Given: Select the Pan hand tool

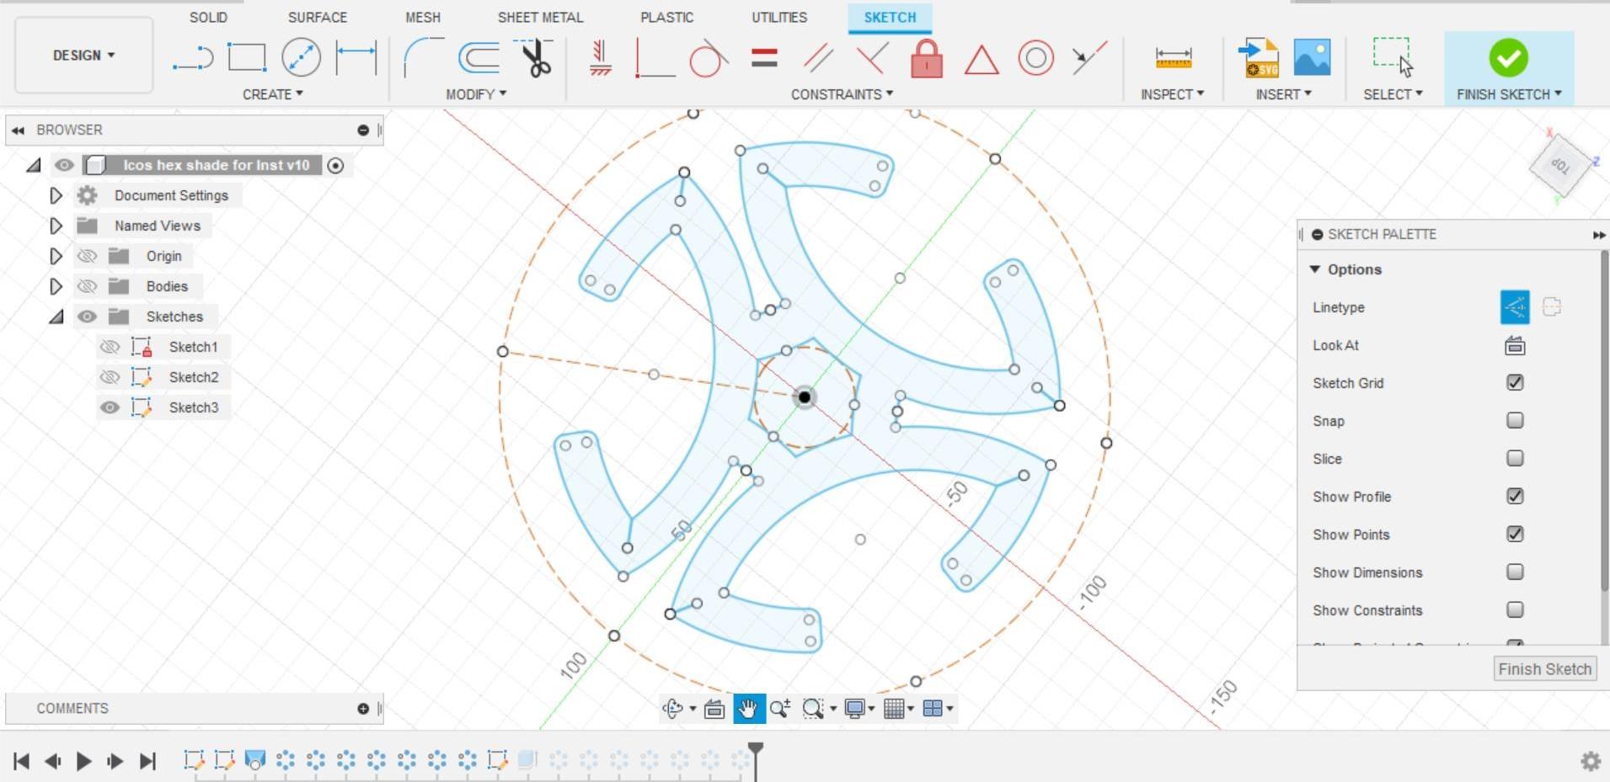Looking at the screenshot, I should [x=749, y=709].
